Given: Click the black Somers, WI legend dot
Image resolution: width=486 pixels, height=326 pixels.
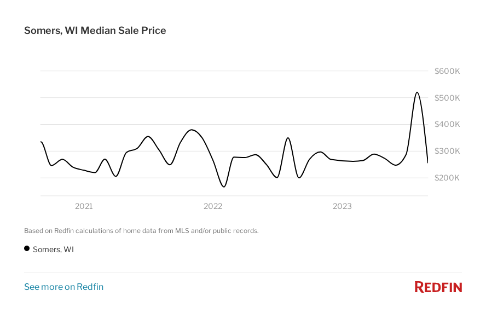Looking at the screenshot, I should [27, 249].
